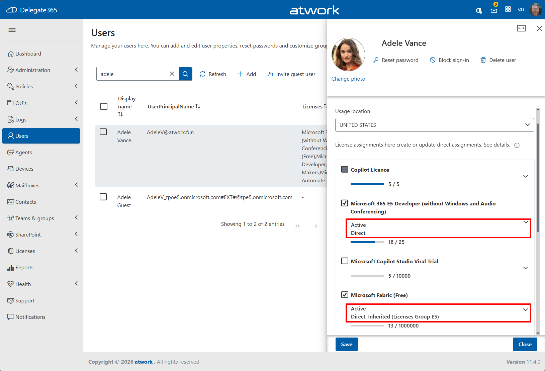The image size is (545, 371).
Task: Clear the adele search text
Action: pyautogui.click(x=172, y=74)
